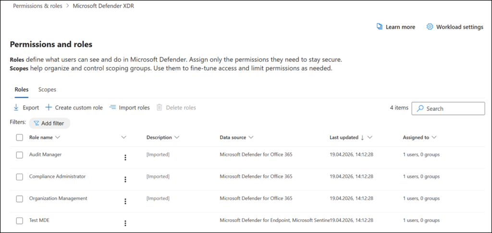Click Test MDE's Microsoft Defender for Endpoint cell
This screenshot has width=492, height=233.
point(275,220)
